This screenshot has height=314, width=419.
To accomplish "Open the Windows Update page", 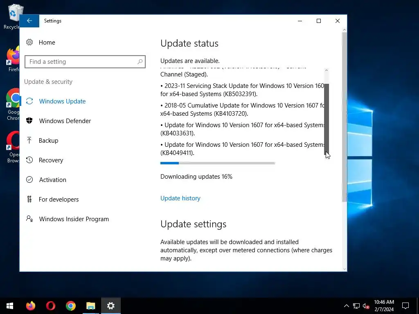I will pyautogui.click(x=62, y=101).
